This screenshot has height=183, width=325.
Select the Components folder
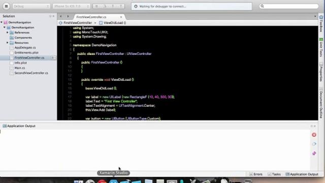tap(23, 38)
